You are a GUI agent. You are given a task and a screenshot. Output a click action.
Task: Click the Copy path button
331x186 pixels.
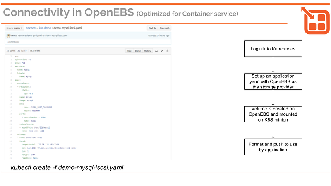pyautogui.click(x=164, y=28)
